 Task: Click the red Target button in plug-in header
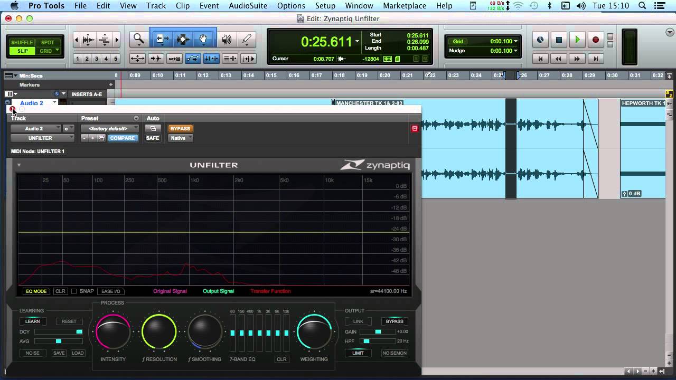415,128
